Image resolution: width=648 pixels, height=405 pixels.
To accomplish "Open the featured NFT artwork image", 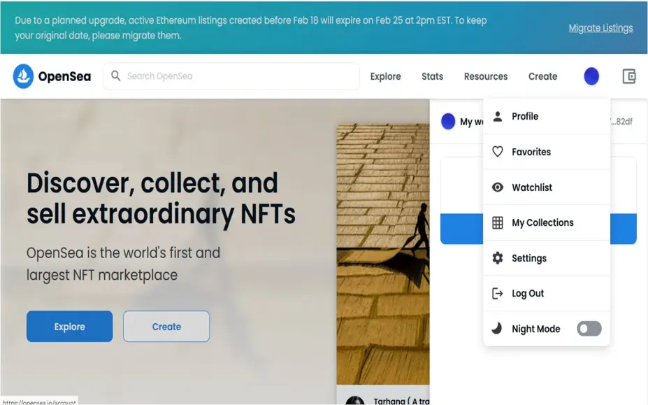I will (x=382, y=254).
